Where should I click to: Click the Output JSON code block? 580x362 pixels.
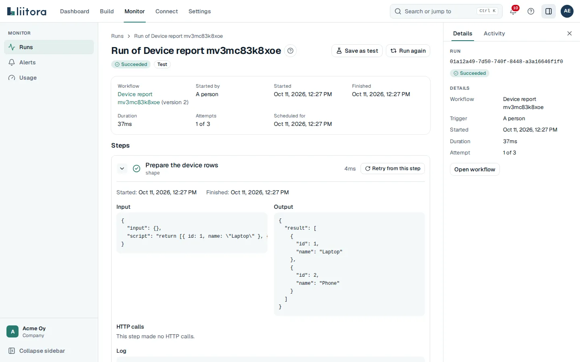tap(349, 264)
